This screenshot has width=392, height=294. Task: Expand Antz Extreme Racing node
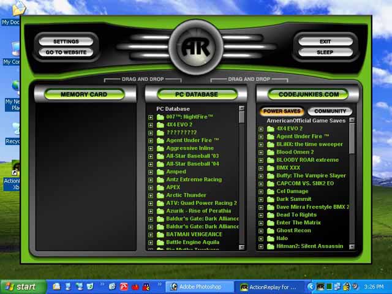click(x=151, y=180)
